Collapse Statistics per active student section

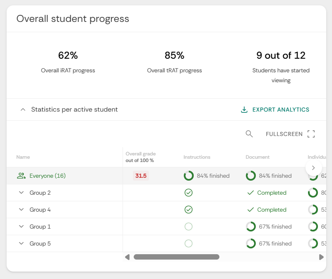point(23,110)
